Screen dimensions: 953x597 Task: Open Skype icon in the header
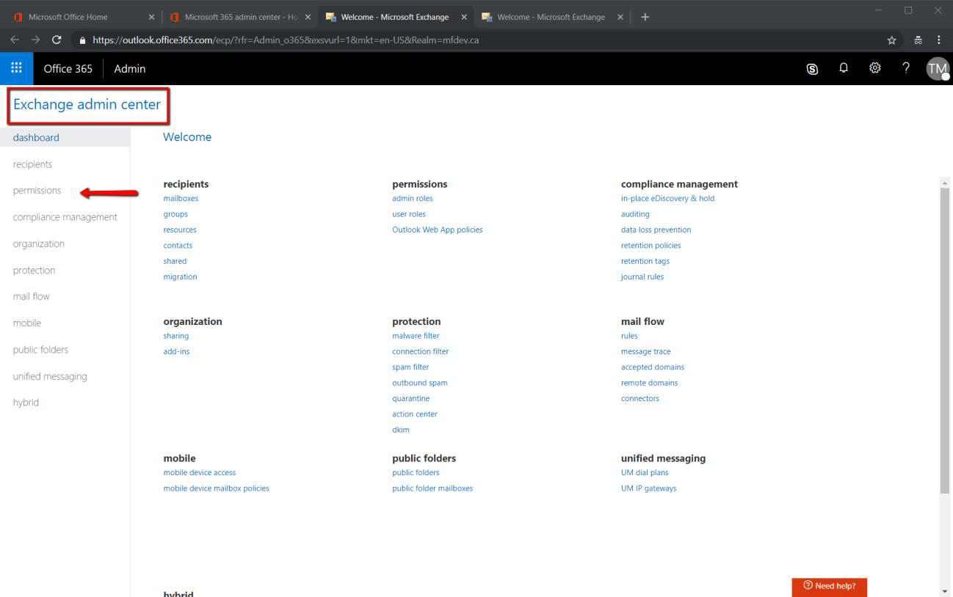point(812,68)
